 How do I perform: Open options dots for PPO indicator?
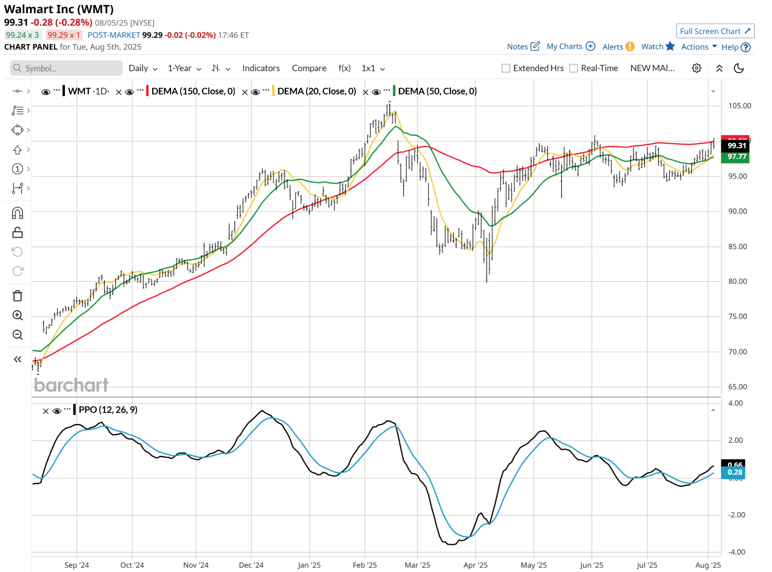pyautogui.click(x=67, y=409)
